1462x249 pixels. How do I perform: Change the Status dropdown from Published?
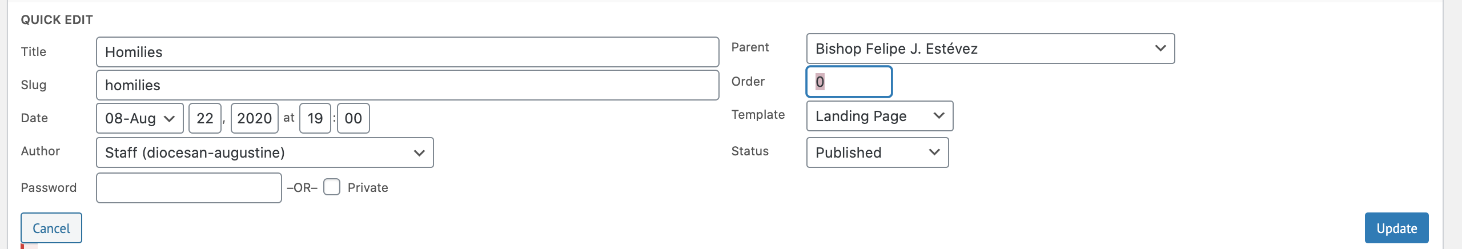point(877,152)
